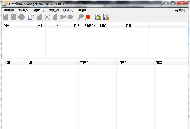The height and width of the screenshot is (129, 190).
Task: Click the greyed reply arrow icon
Action: click(x=63, y=17)
